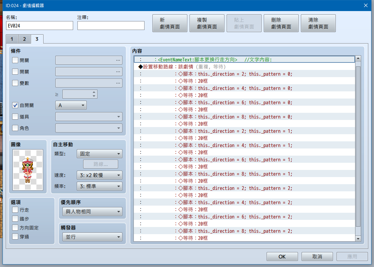
Task: Select the 設置移動路線：該劇情 command line
Action: click(244, 66)
